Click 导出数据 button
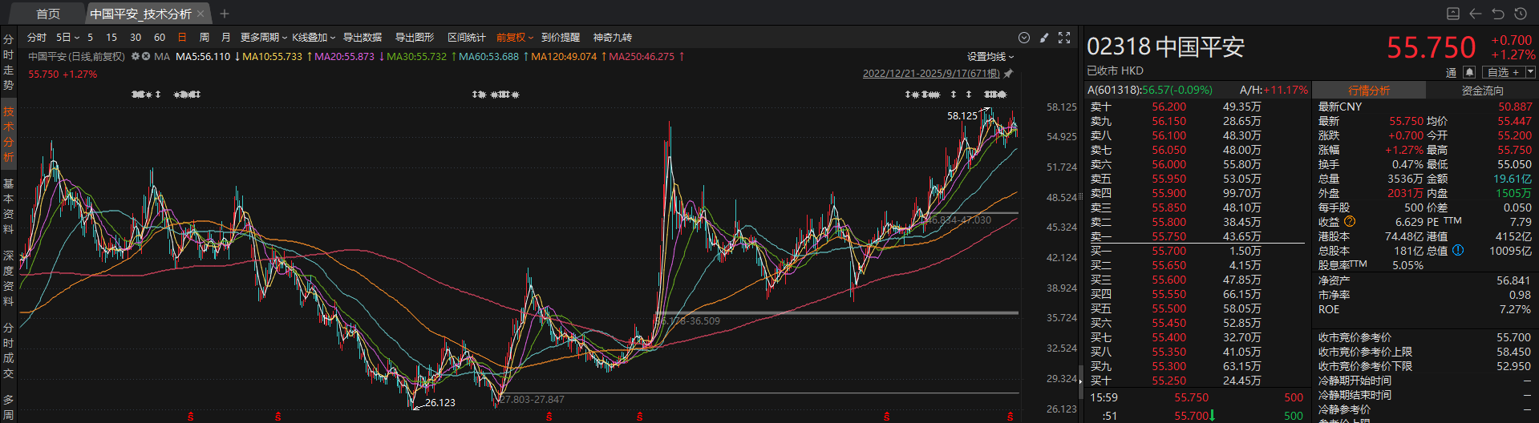This screenshot has width=1539, height=423. point(362,38)
